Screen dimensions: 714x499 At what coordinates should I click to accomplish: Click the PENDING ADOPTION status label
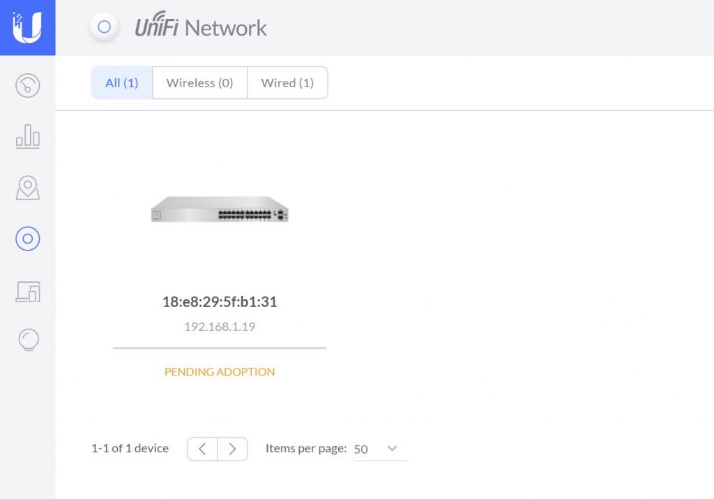click(x=220, y=372)
